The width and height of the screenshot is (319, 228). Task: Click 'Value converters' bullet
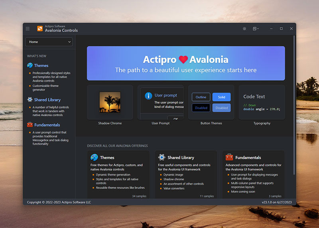(174, 188)
